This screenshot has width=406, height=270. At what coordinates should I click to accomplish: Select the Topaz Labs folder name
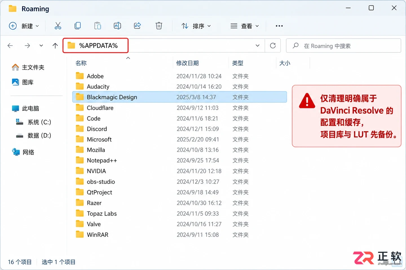pos(102,213)
